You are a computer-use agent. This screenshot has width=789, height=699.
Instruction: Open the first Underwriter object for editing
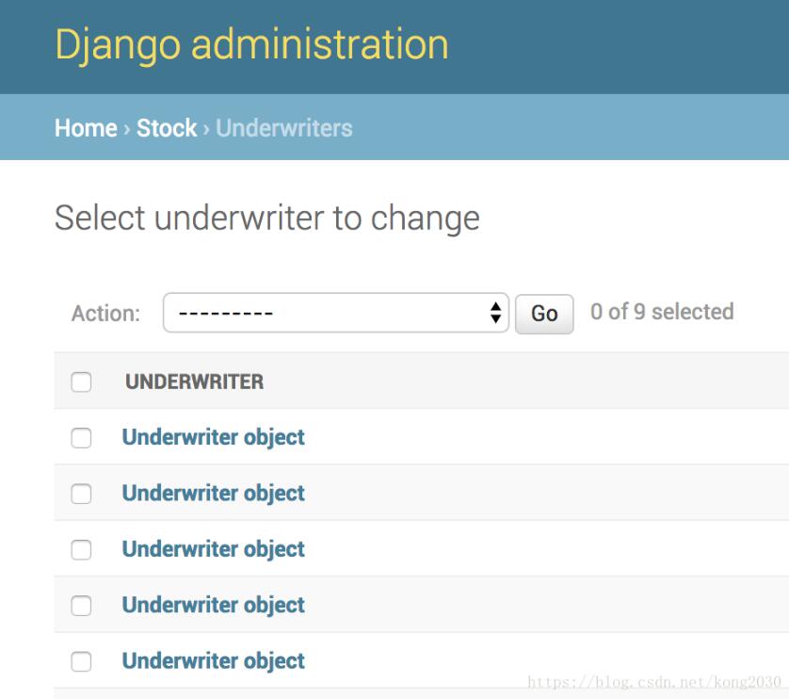pos(211,436)
